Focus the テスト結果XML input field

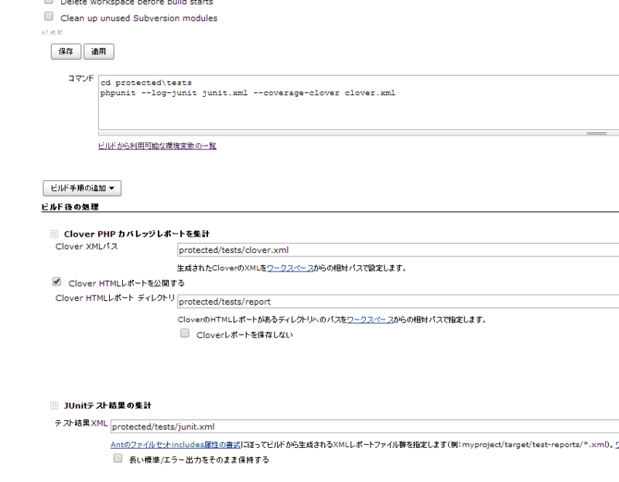(364, 426)
